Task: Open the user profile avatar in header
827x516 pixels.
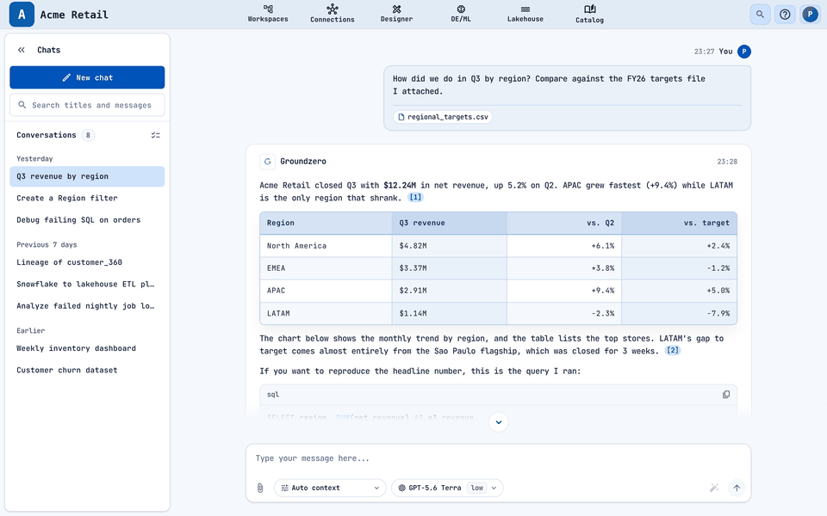Action: [810, 15]
